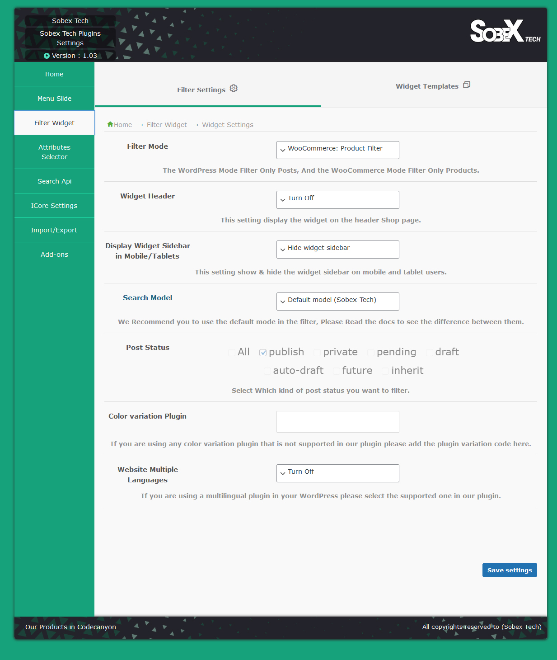Screen dimensions: 557x660
Task: Click the copy icon beside Widget Templates
Action: [467, 85]
